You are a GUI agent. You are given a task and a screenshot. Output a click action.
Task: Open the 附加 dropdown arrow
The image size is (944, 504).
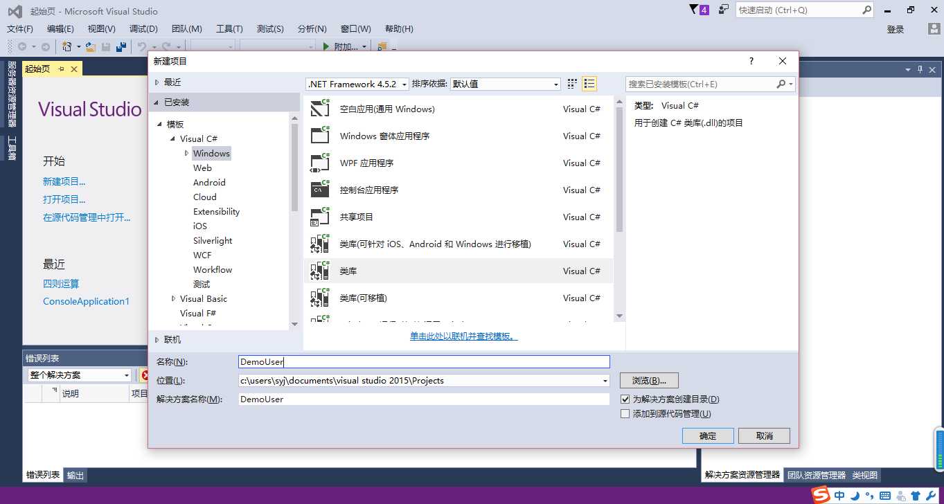(x=364, y=47)
